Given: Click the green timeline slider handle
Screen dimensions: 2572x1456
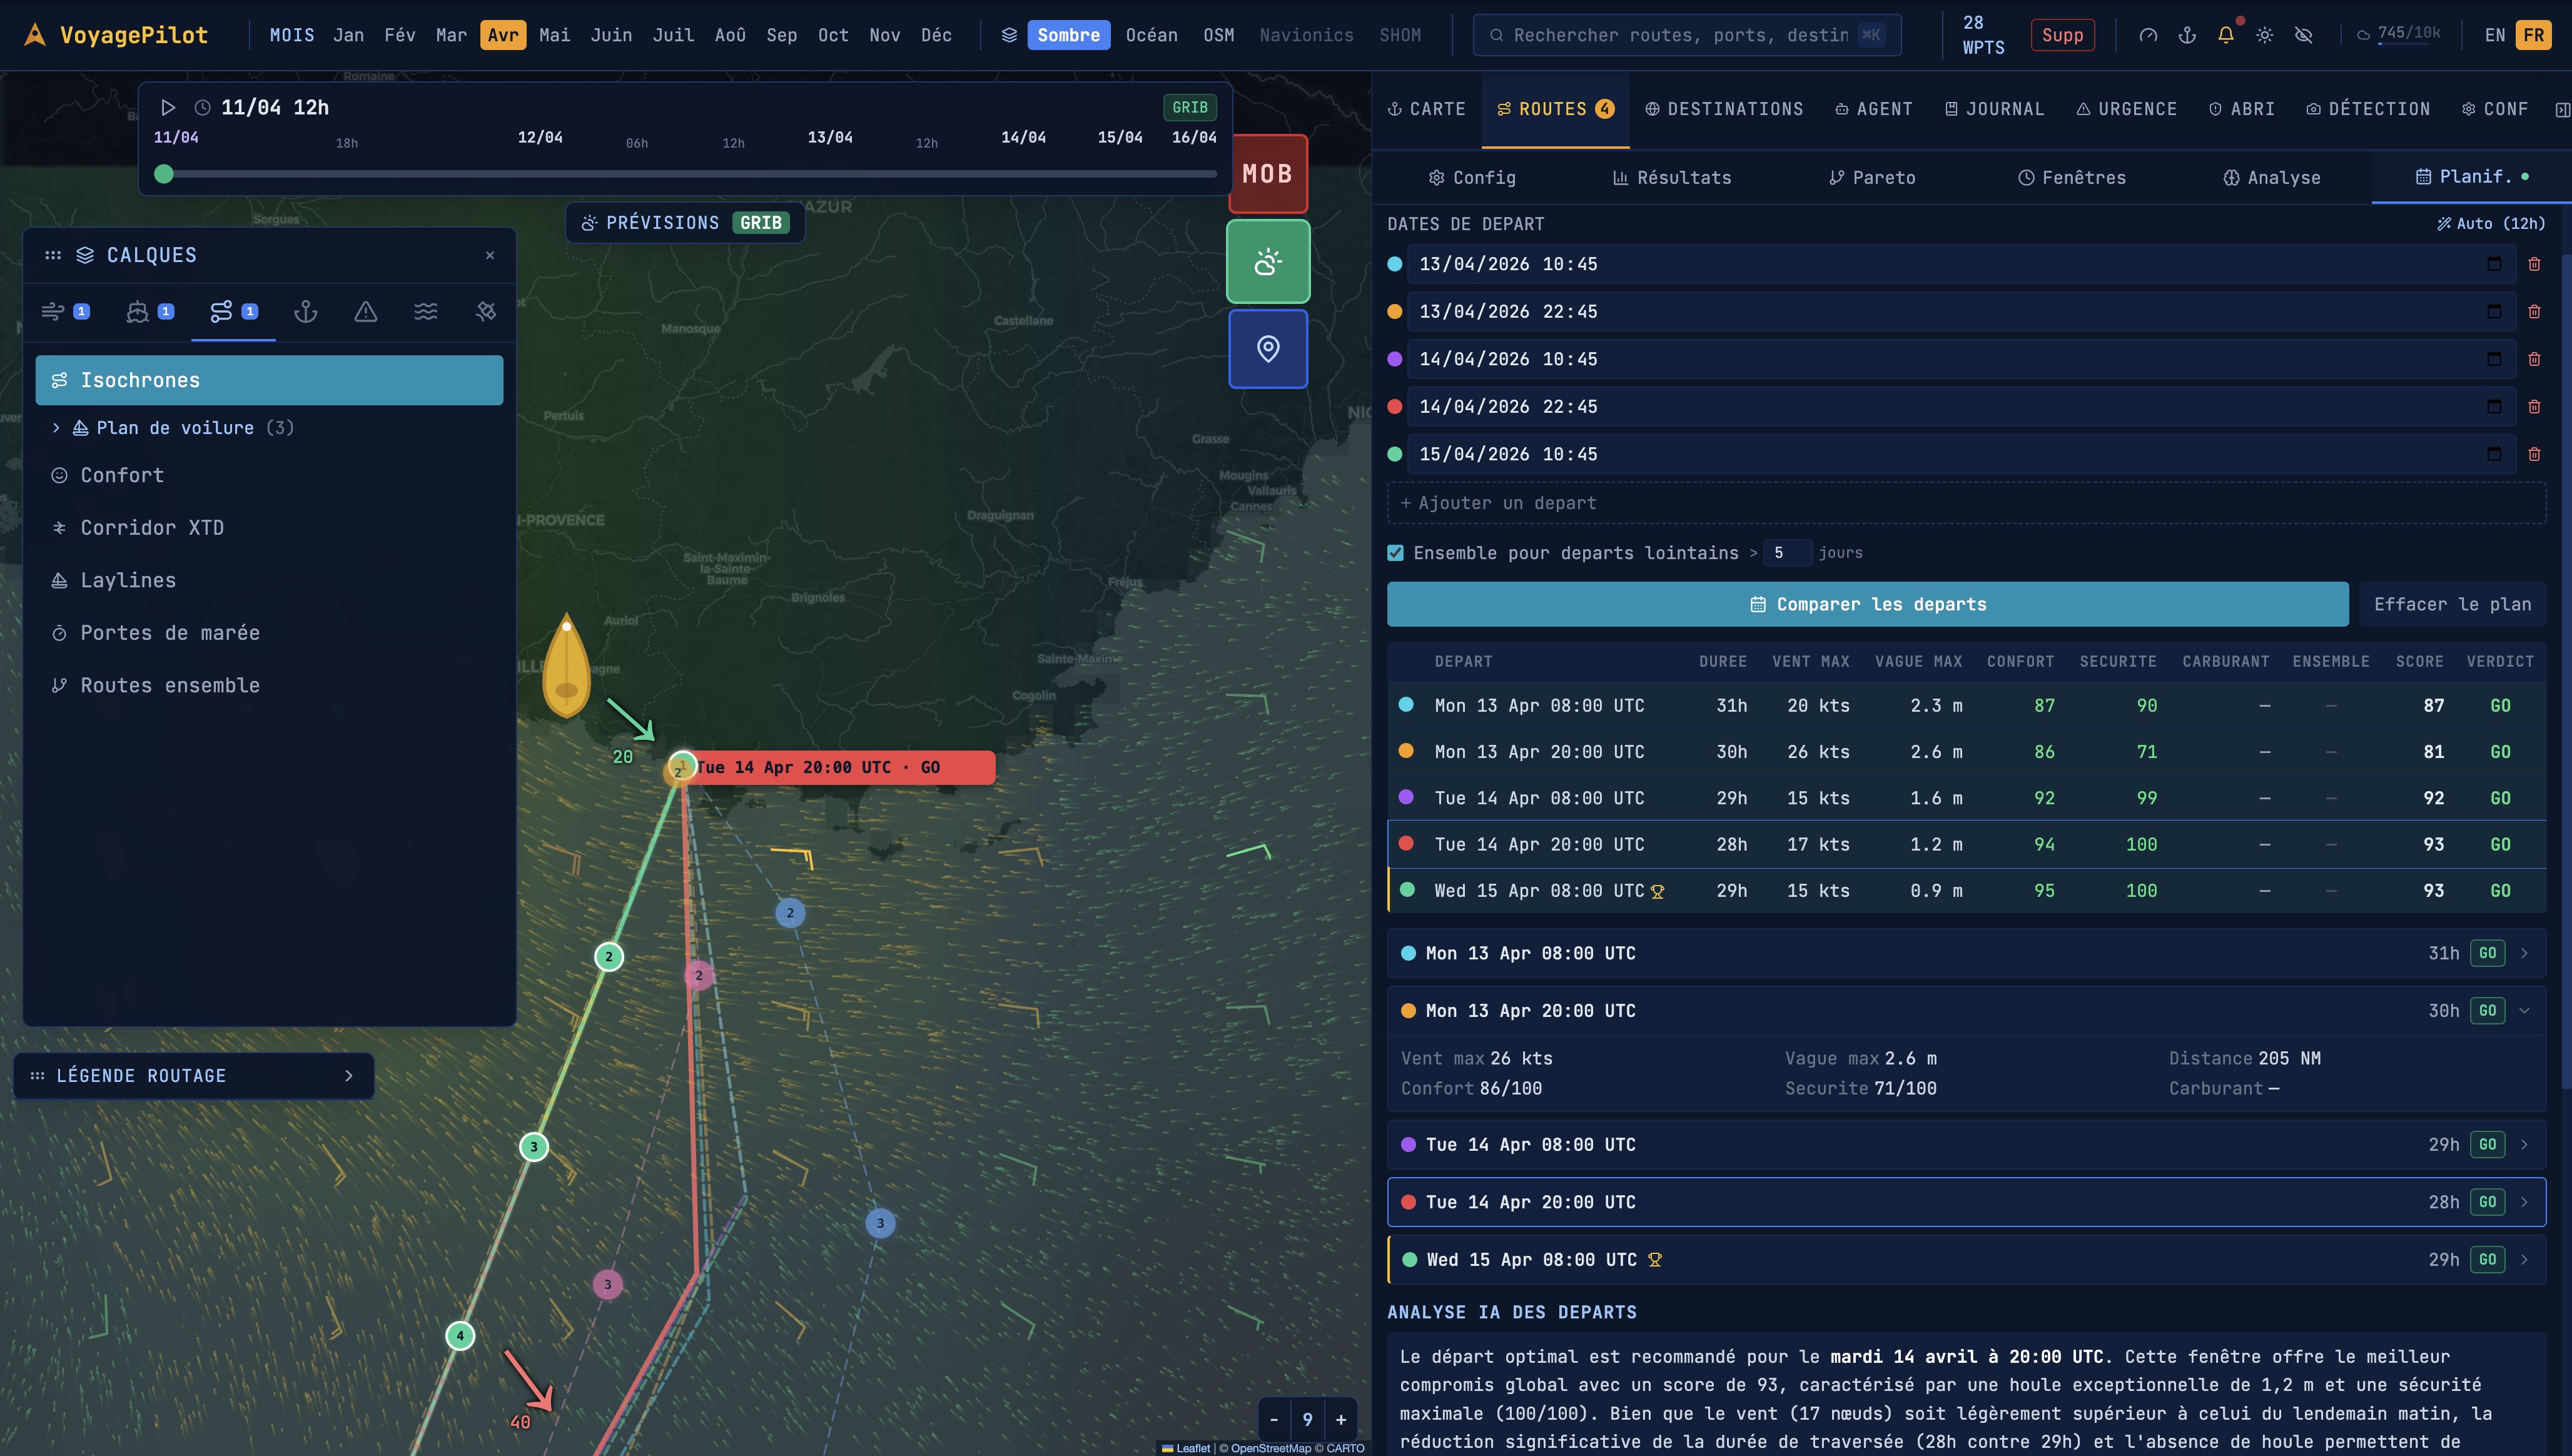Looking at the screenshot, I should click(164, 174).
